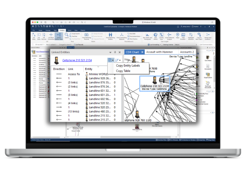Switch to the Arrange ribbon tab

[x=48, y=30]
